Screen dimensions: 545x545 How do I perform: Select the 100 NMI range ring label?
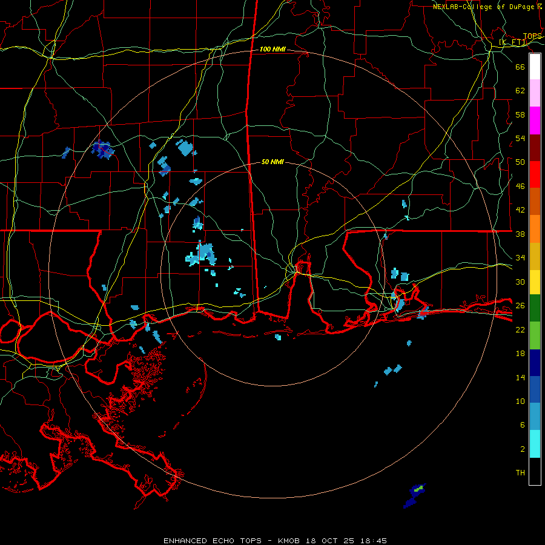(272, 50)
